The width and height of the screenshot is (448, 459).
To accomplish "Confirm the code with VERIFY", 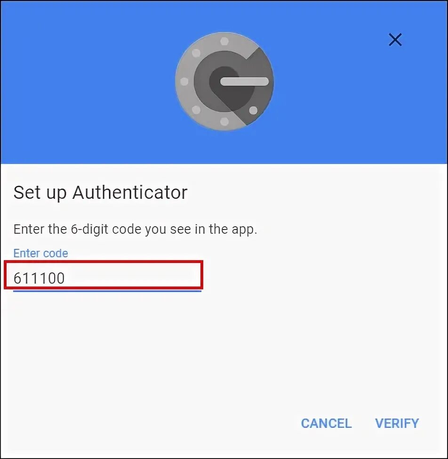I will point(397,423).
